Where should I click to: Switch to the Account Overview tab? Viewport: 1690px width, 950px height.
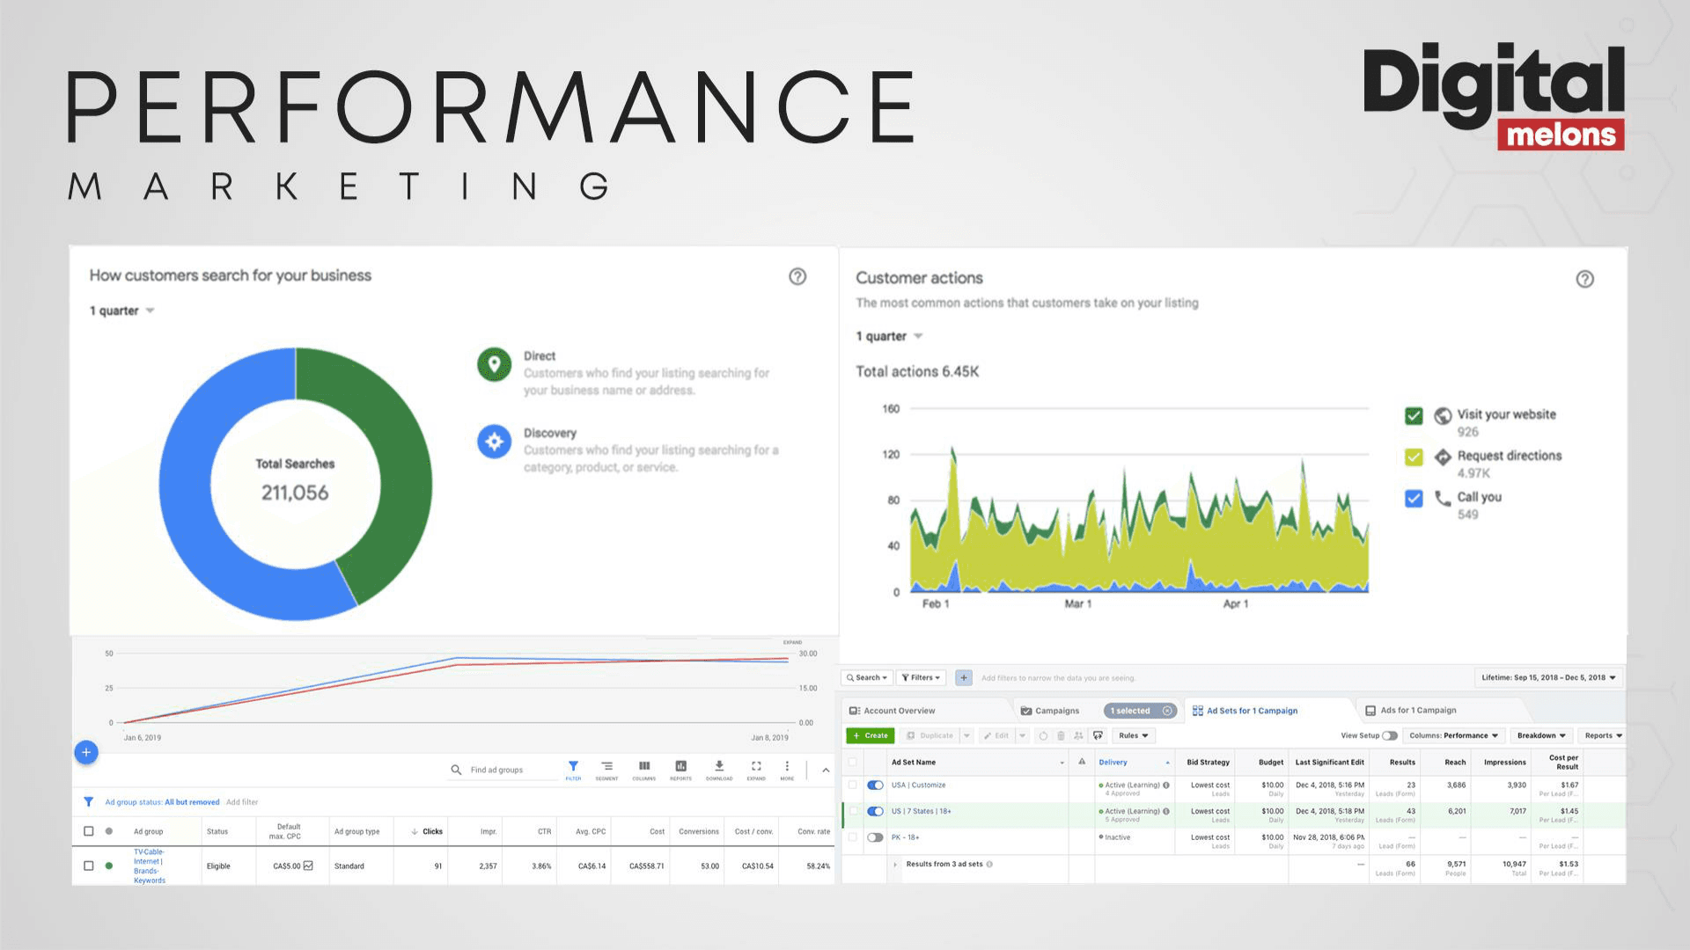(x=893, y=711)
